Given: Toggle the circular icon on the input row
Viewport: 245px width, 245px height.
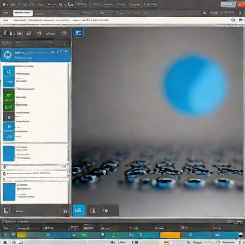Looking at the screenshot, I should pos(64,167).
